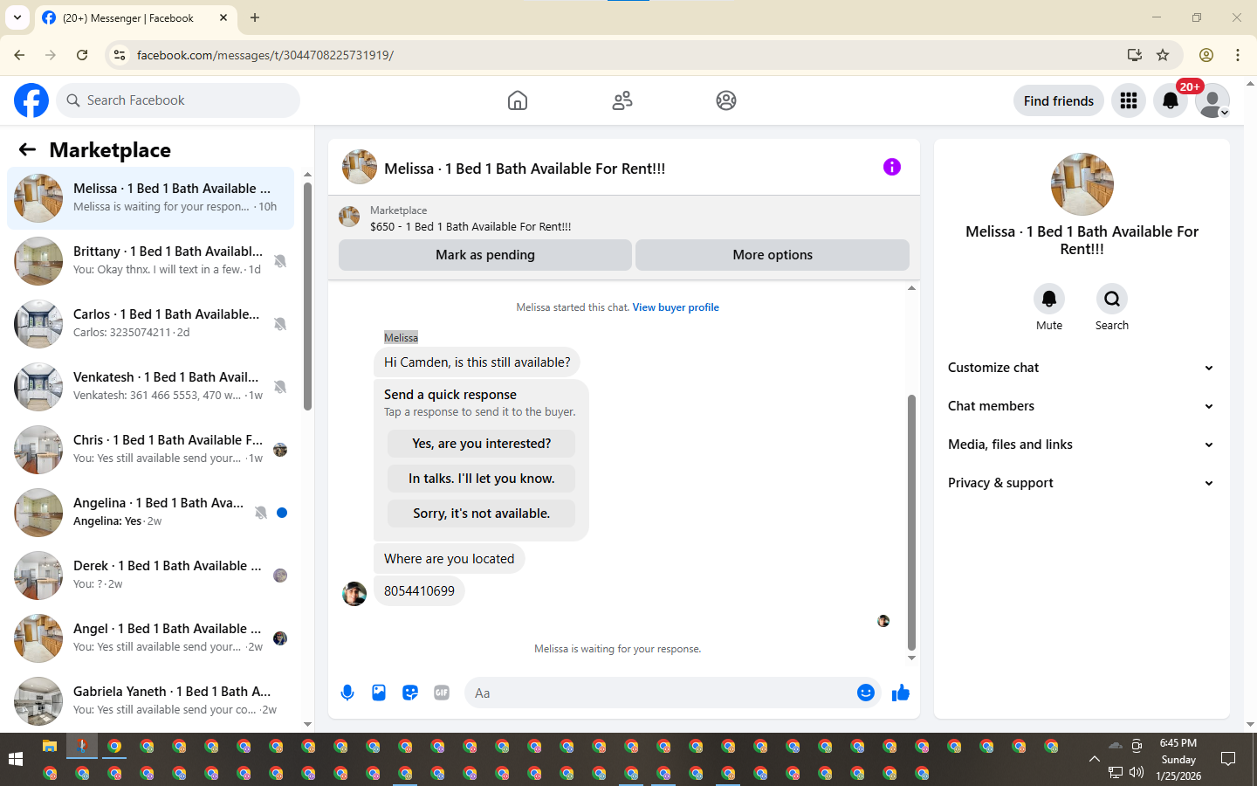Open the emoji picker in message box
The width and height of the screenshot is (1257, 786).
[x=866, y=693]
